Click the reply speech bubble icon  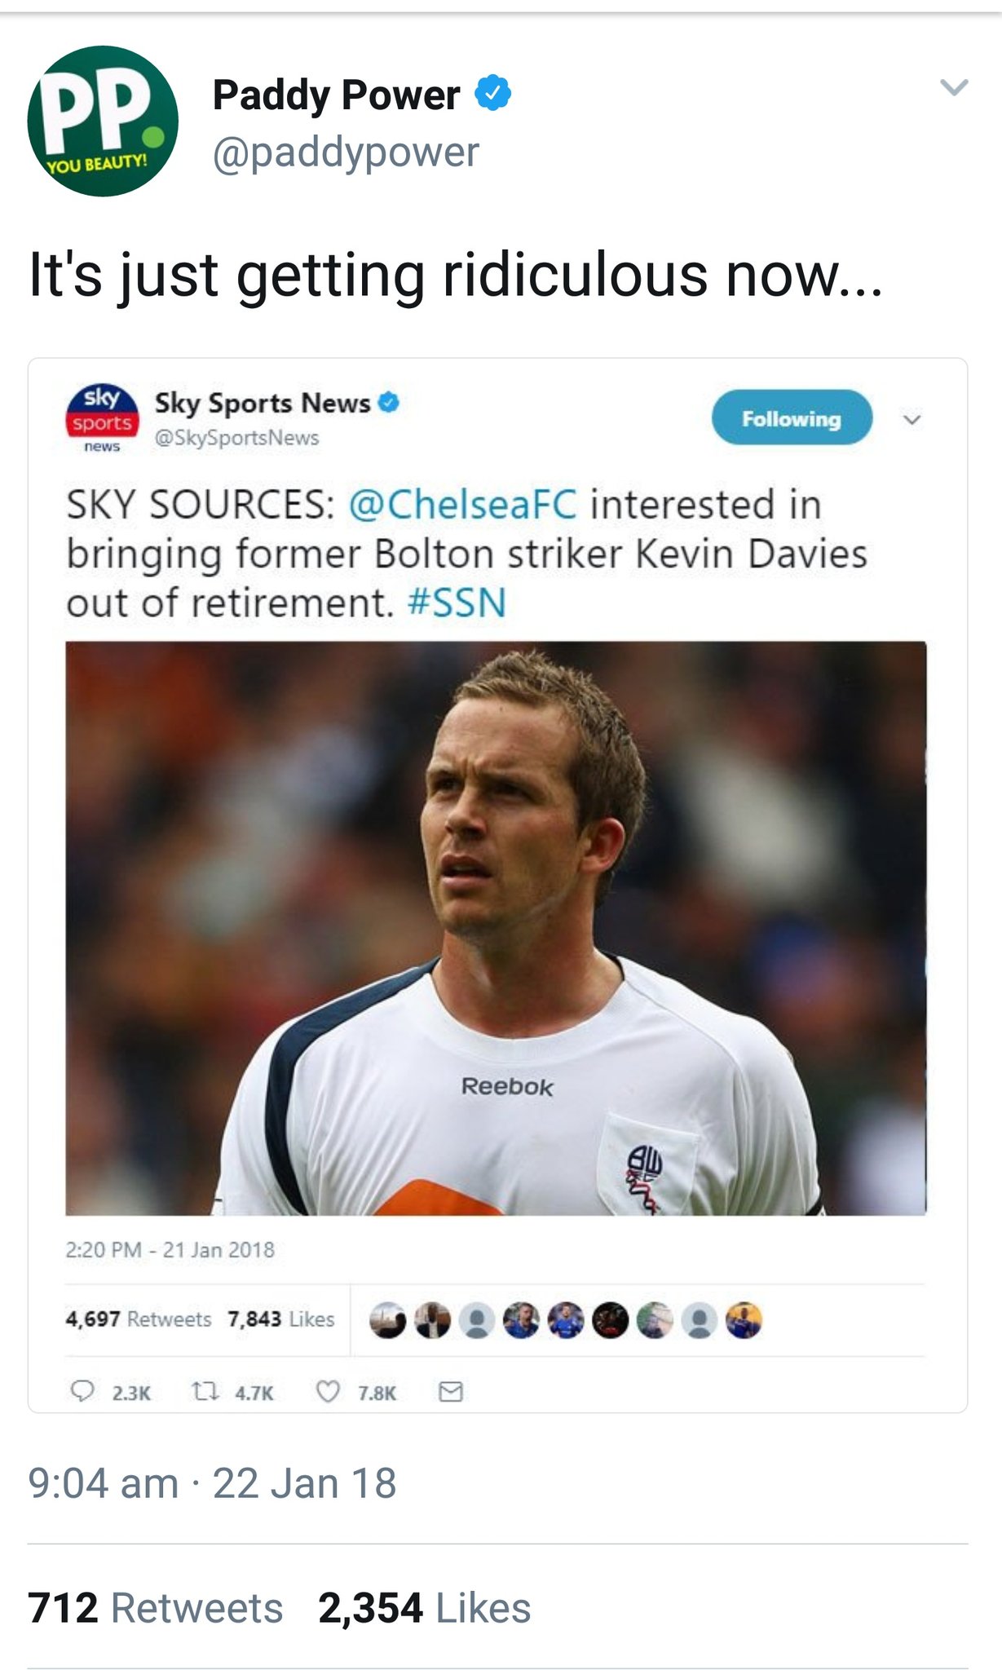click(82, 1391)
